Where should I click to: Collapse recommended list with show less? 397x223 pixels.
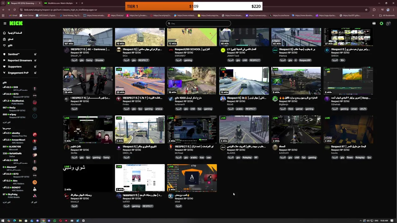coord(34,202)
